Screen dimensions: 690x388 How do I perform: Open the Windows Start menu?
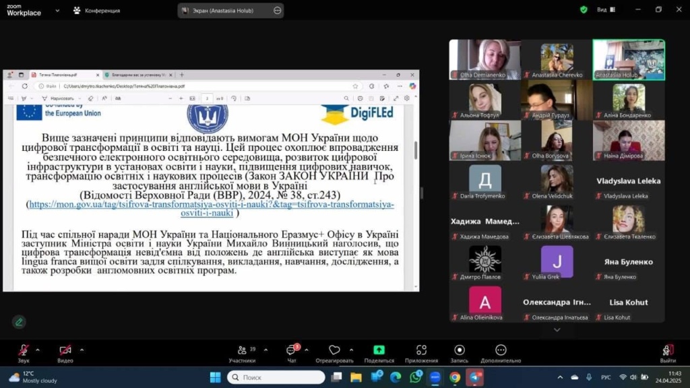pos(215,377)
